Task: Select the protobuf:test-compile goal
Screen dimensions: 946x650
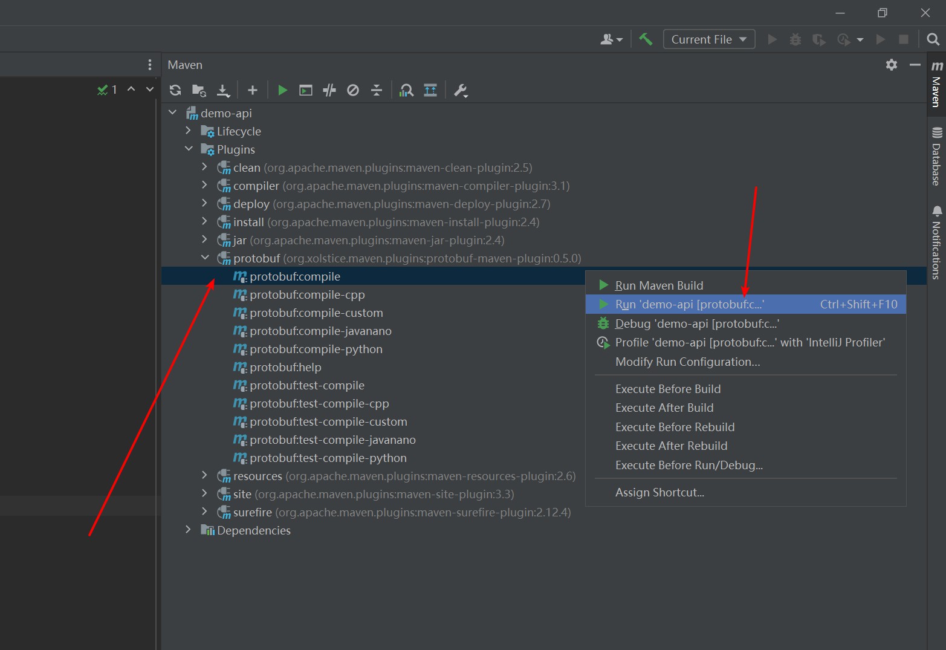Action: pyautogui.click(x=299, y=385)
